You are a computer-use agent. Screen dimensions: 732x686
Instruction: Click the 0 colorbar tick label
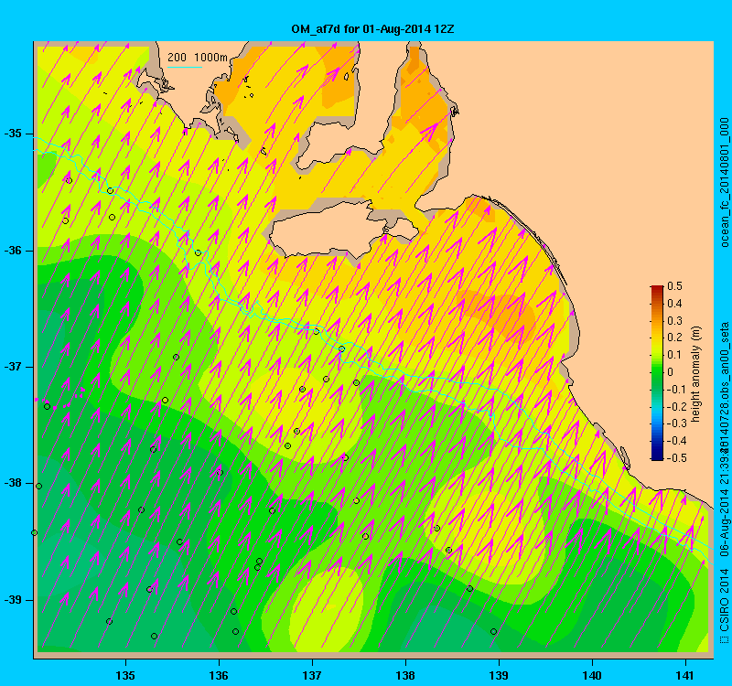671,372
